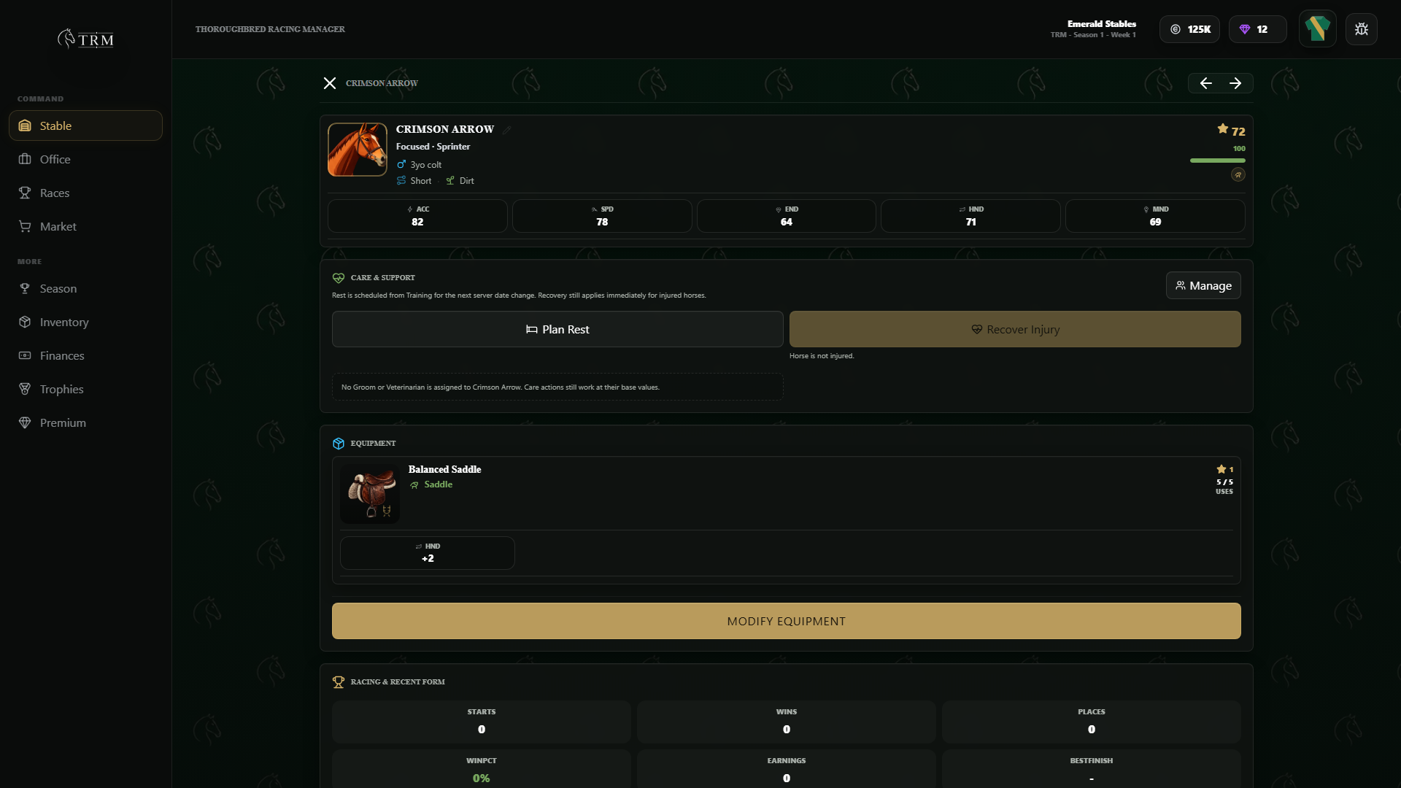The width and height of the screenshot is (1401, 788).
Task: Go to the next horse arrow
Action: tap(1235, 83)
